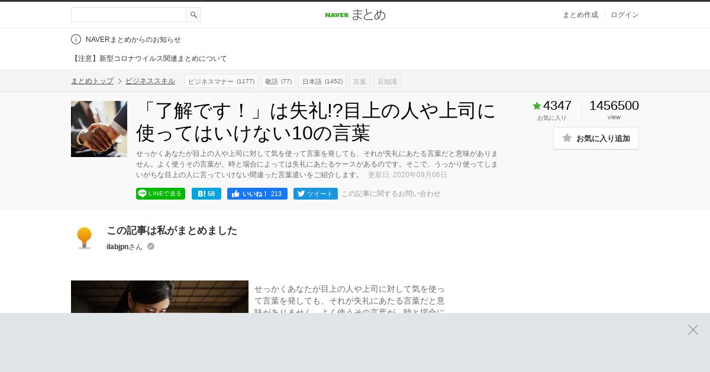710x372 pixels.
Task: Click NAVERまとめからのお知らせ heading
Action: coord(133,40)
